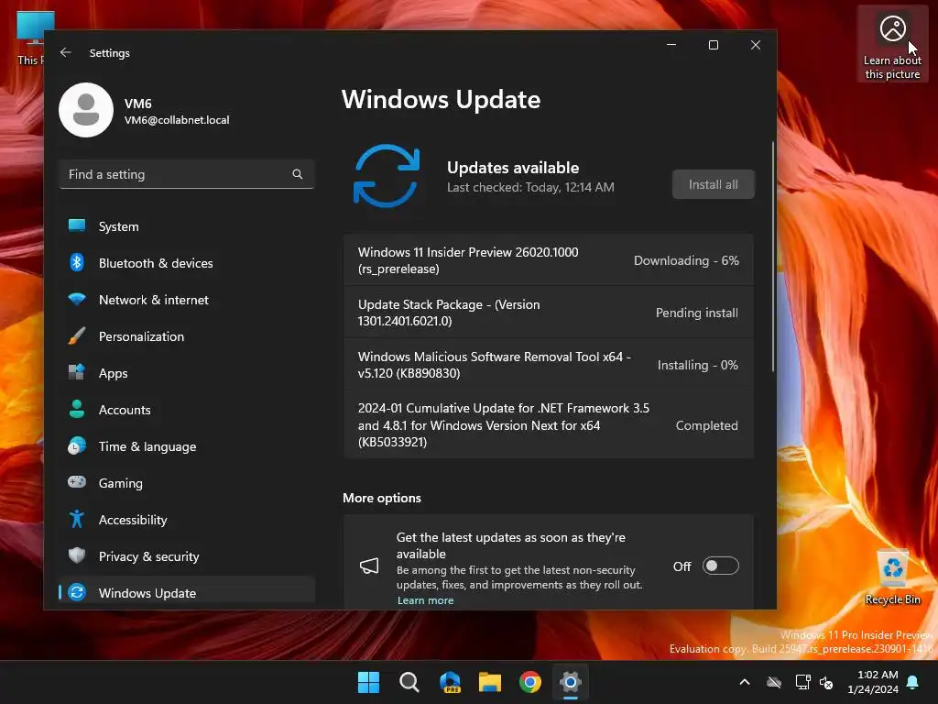Click the muted volume tray icon
This screenshot has width=938, height=704.
(826, 682)
